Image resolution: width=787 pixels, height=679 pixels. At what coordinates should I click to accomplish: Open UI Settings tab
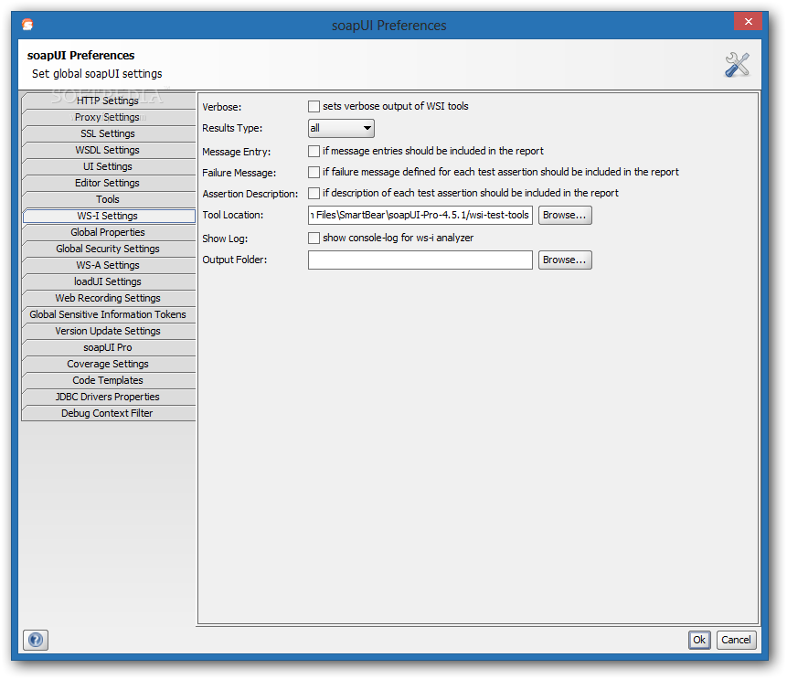pyautogui.click(x=108, y=166)
